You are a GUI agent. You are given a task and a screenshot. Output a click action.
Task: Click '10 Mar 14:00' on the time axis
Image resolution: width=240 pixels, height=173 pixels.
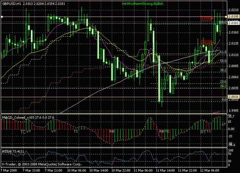pyautogui.click(x=99, y=170)
